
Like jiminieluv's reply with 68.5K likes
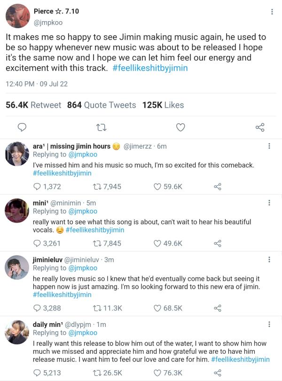158,308
